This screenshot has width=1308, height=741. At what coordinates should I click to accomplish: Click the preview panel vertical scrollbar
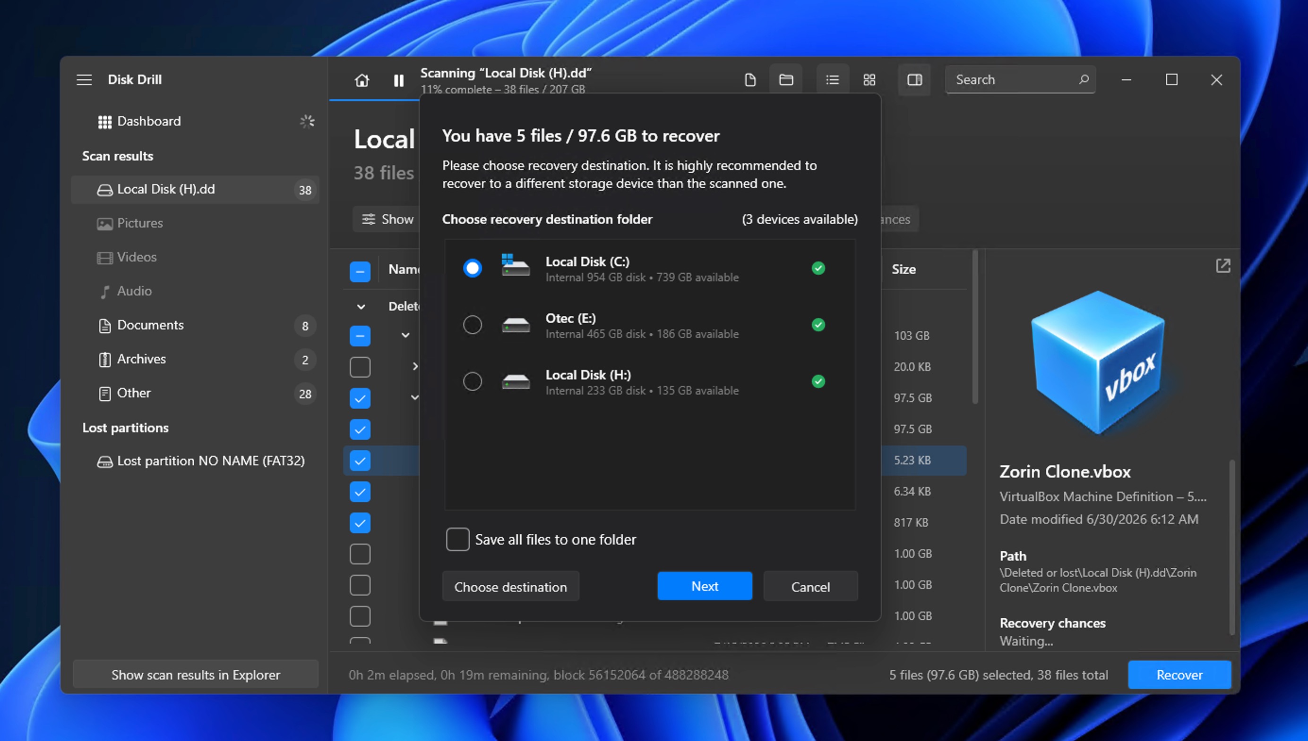pyautogui.click(x=1232, y=547)
